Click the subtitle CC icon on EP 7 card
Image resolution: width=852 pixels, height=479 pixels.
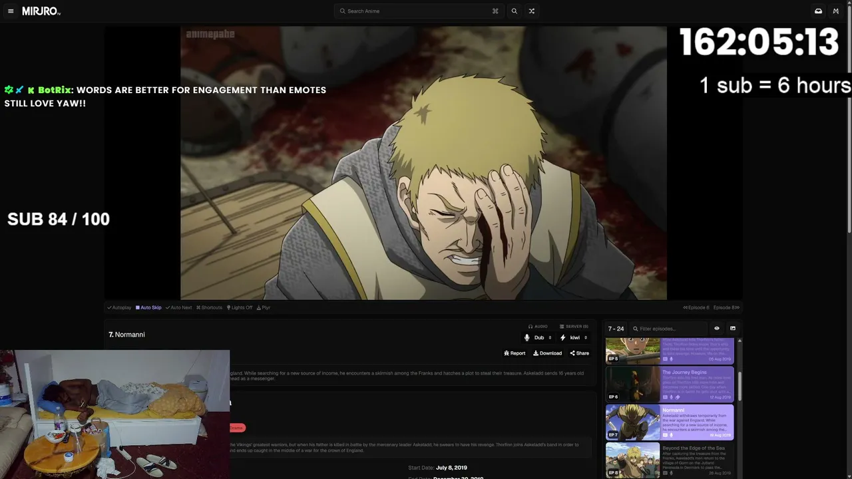click(665, 435)
